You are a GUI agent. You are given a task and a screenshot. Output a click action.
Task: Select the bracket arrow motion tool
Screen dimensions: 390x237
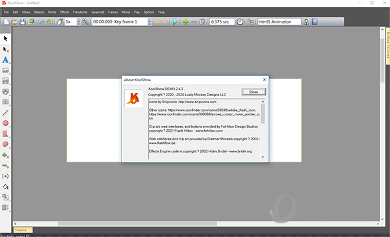point(5,176)
